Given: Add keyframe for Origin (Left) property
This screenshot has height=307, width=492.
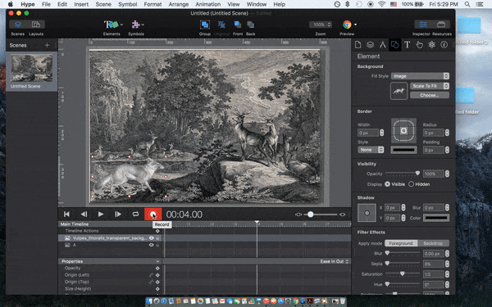Looking at the screenshot, I should click(157, 275).
